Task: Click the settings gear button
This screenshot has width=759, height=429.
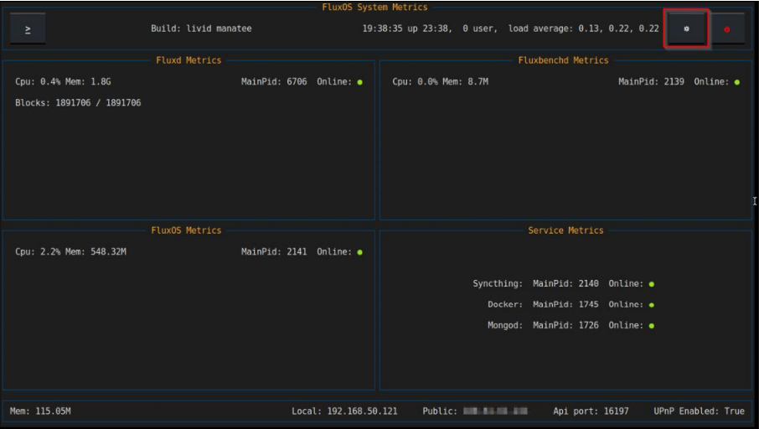Action: click(x=686, y=29)
